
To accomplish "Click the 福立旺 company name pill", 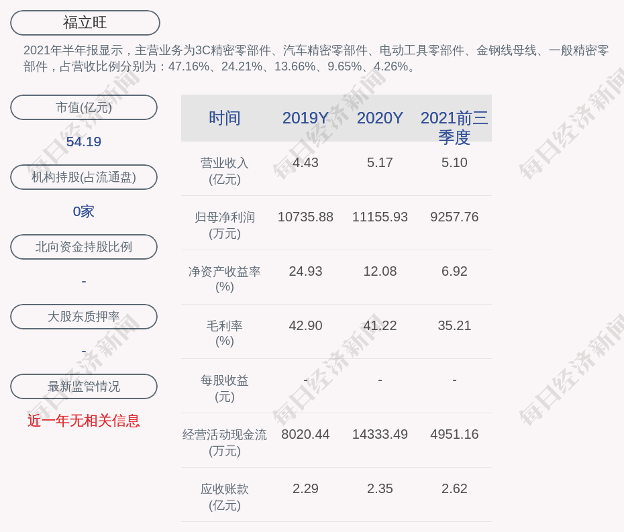I will (x=85, y=23).
